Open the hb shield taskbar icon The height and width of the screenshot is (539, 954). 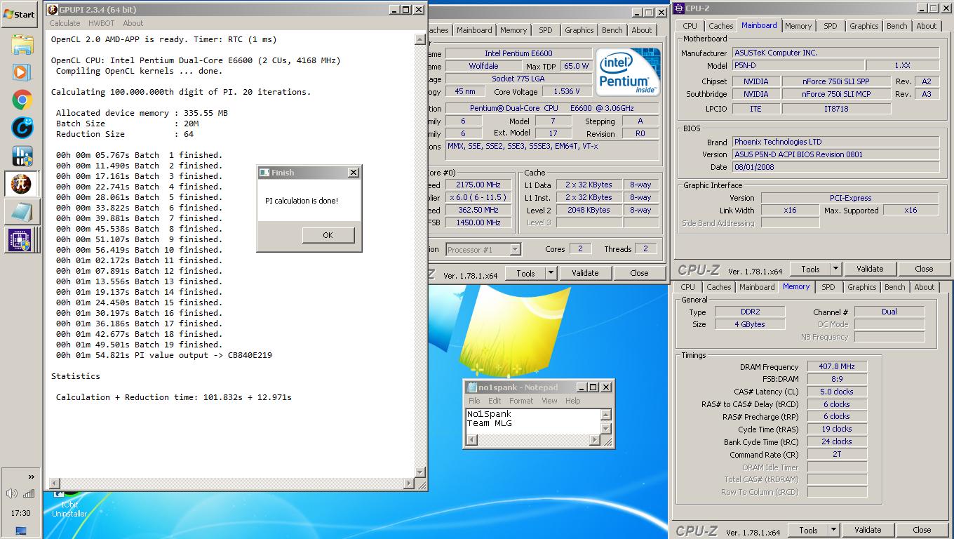(x=22, y=155)
